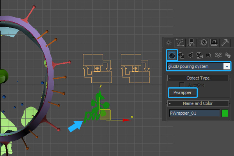The image size is (234, 156).
Task: Open the Display panel tab
Action: coord(214,43)
